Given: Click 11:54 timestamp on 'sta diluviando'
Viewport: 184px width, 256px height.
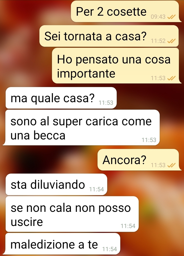Looking at the screenshot, I should coord(96,189).
